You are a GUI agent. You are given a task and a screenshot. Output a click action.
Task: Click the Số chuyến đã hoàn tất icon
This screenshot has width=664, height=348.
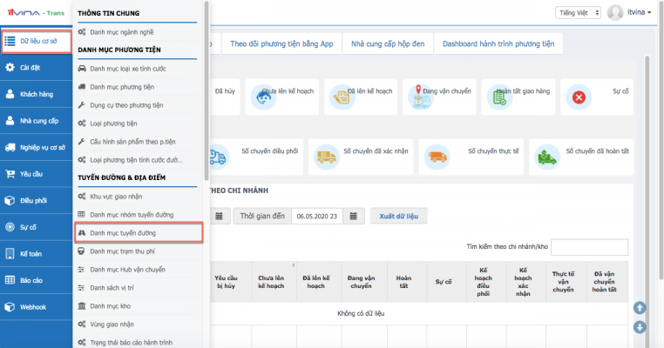[x=548, y=157]
